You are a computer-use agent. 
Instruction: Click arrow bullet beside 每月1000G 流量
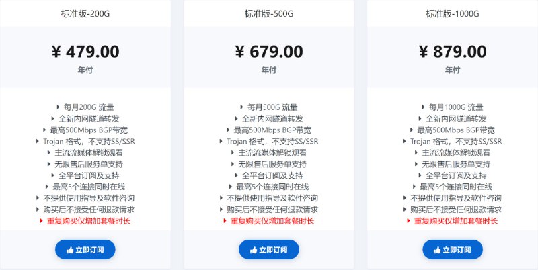423,107
